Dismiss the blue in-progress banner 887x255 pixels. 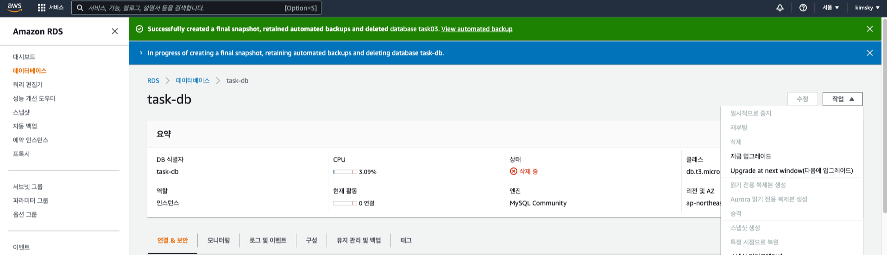coord(870,53)
